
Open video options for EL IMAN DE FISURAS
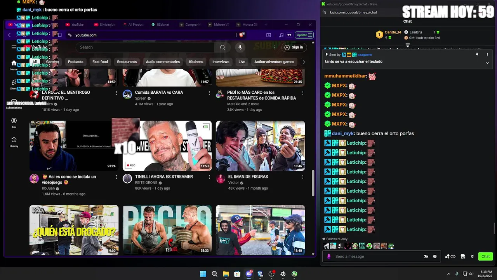point(303,177)
